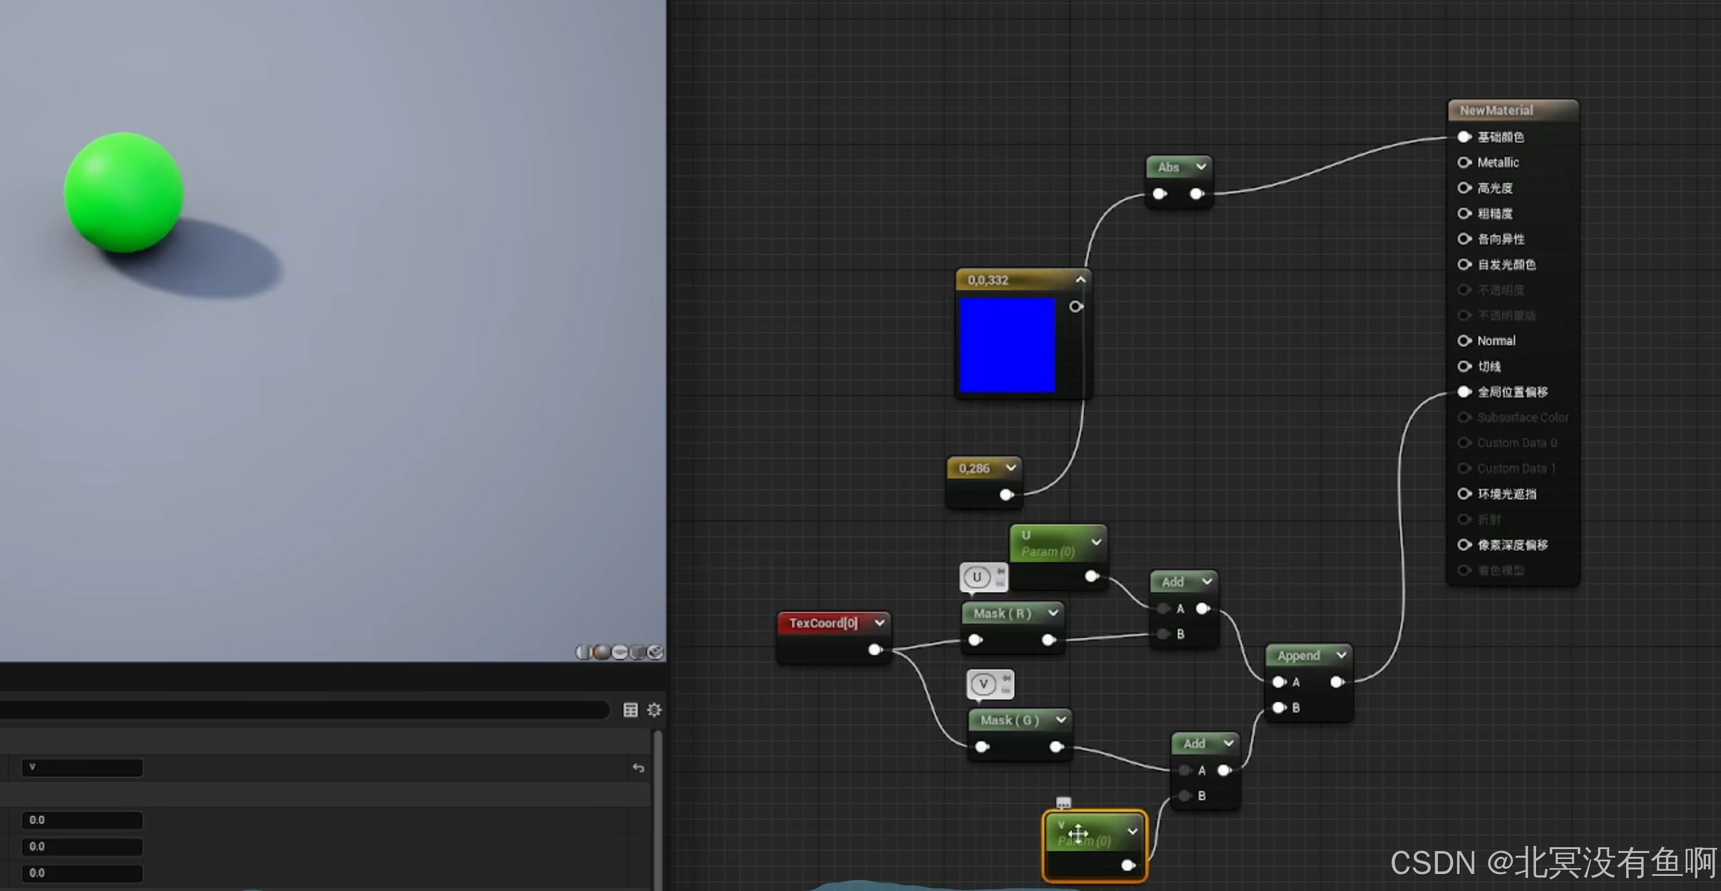This screenshot has width=1721, height=891.
Task: Use selected mesh as preview mesh
Action: point(656,652)
